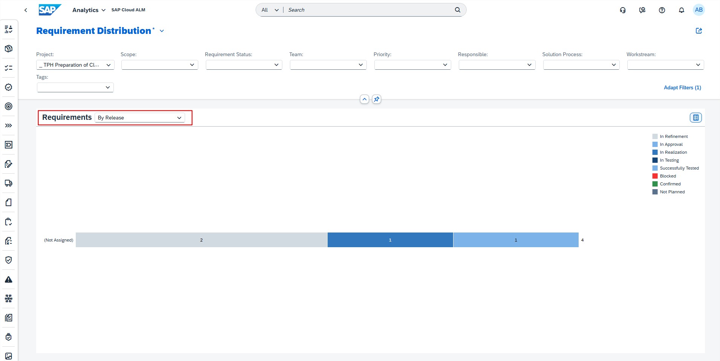Click the notifications bell icon
This screenshot has height=361, width=720.
click(681, 10)
